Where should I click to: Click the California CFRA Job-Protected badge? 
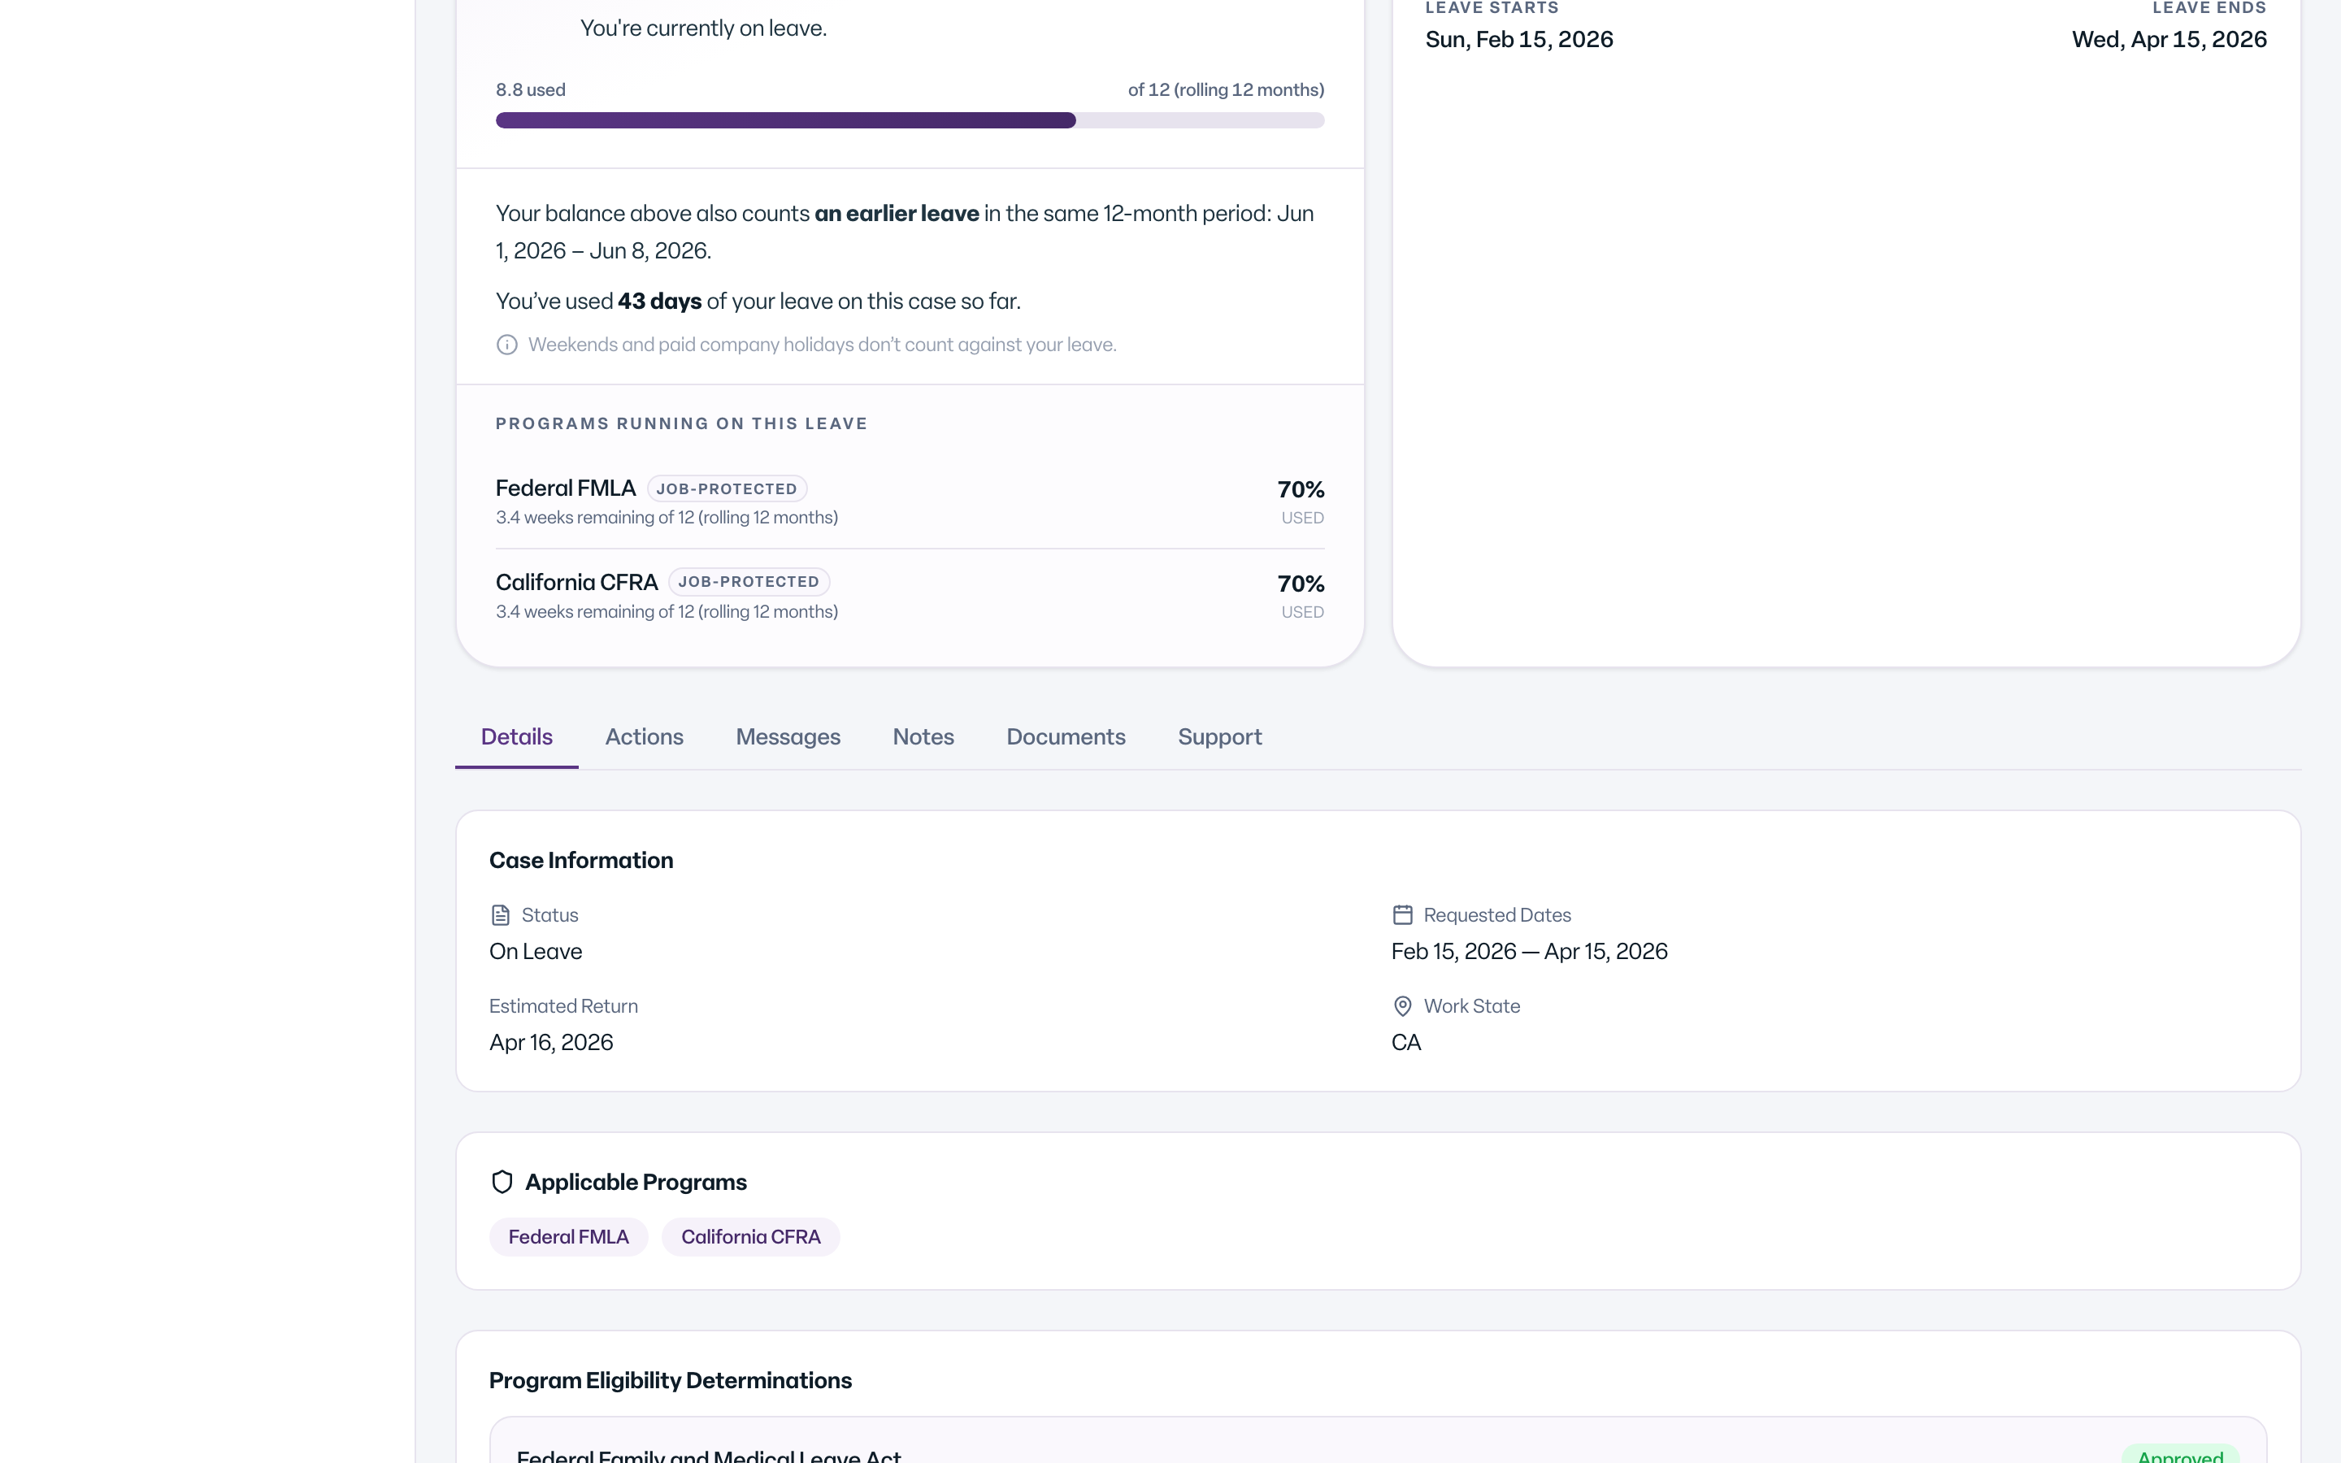(749, 581)
